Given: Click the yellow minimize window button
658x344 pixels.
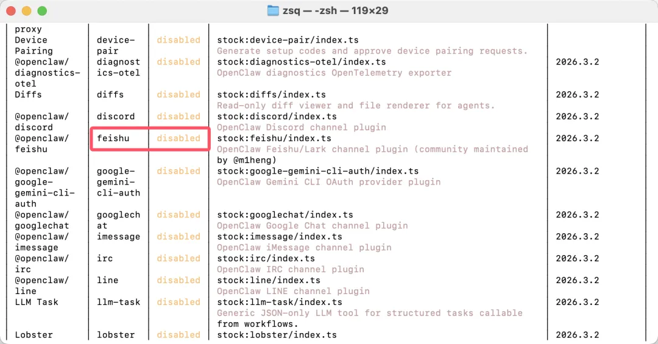Looking at the screenshot, I should (26, 11).
